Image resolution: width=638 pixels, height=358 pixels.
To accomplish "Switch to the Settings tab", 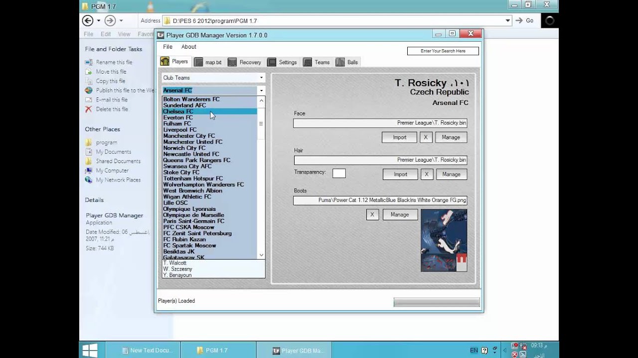I will pos(282,62).
